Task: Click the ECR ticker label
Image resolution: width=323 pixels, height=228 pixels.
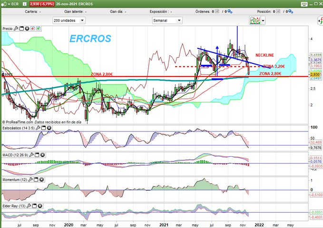Action: pyautogui.click(x=15, y=4)
